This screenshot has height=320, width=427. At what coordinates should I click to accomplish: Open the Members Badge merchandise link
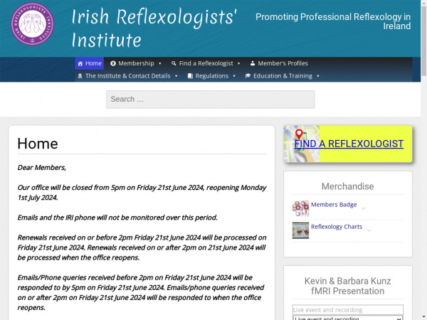334,205
